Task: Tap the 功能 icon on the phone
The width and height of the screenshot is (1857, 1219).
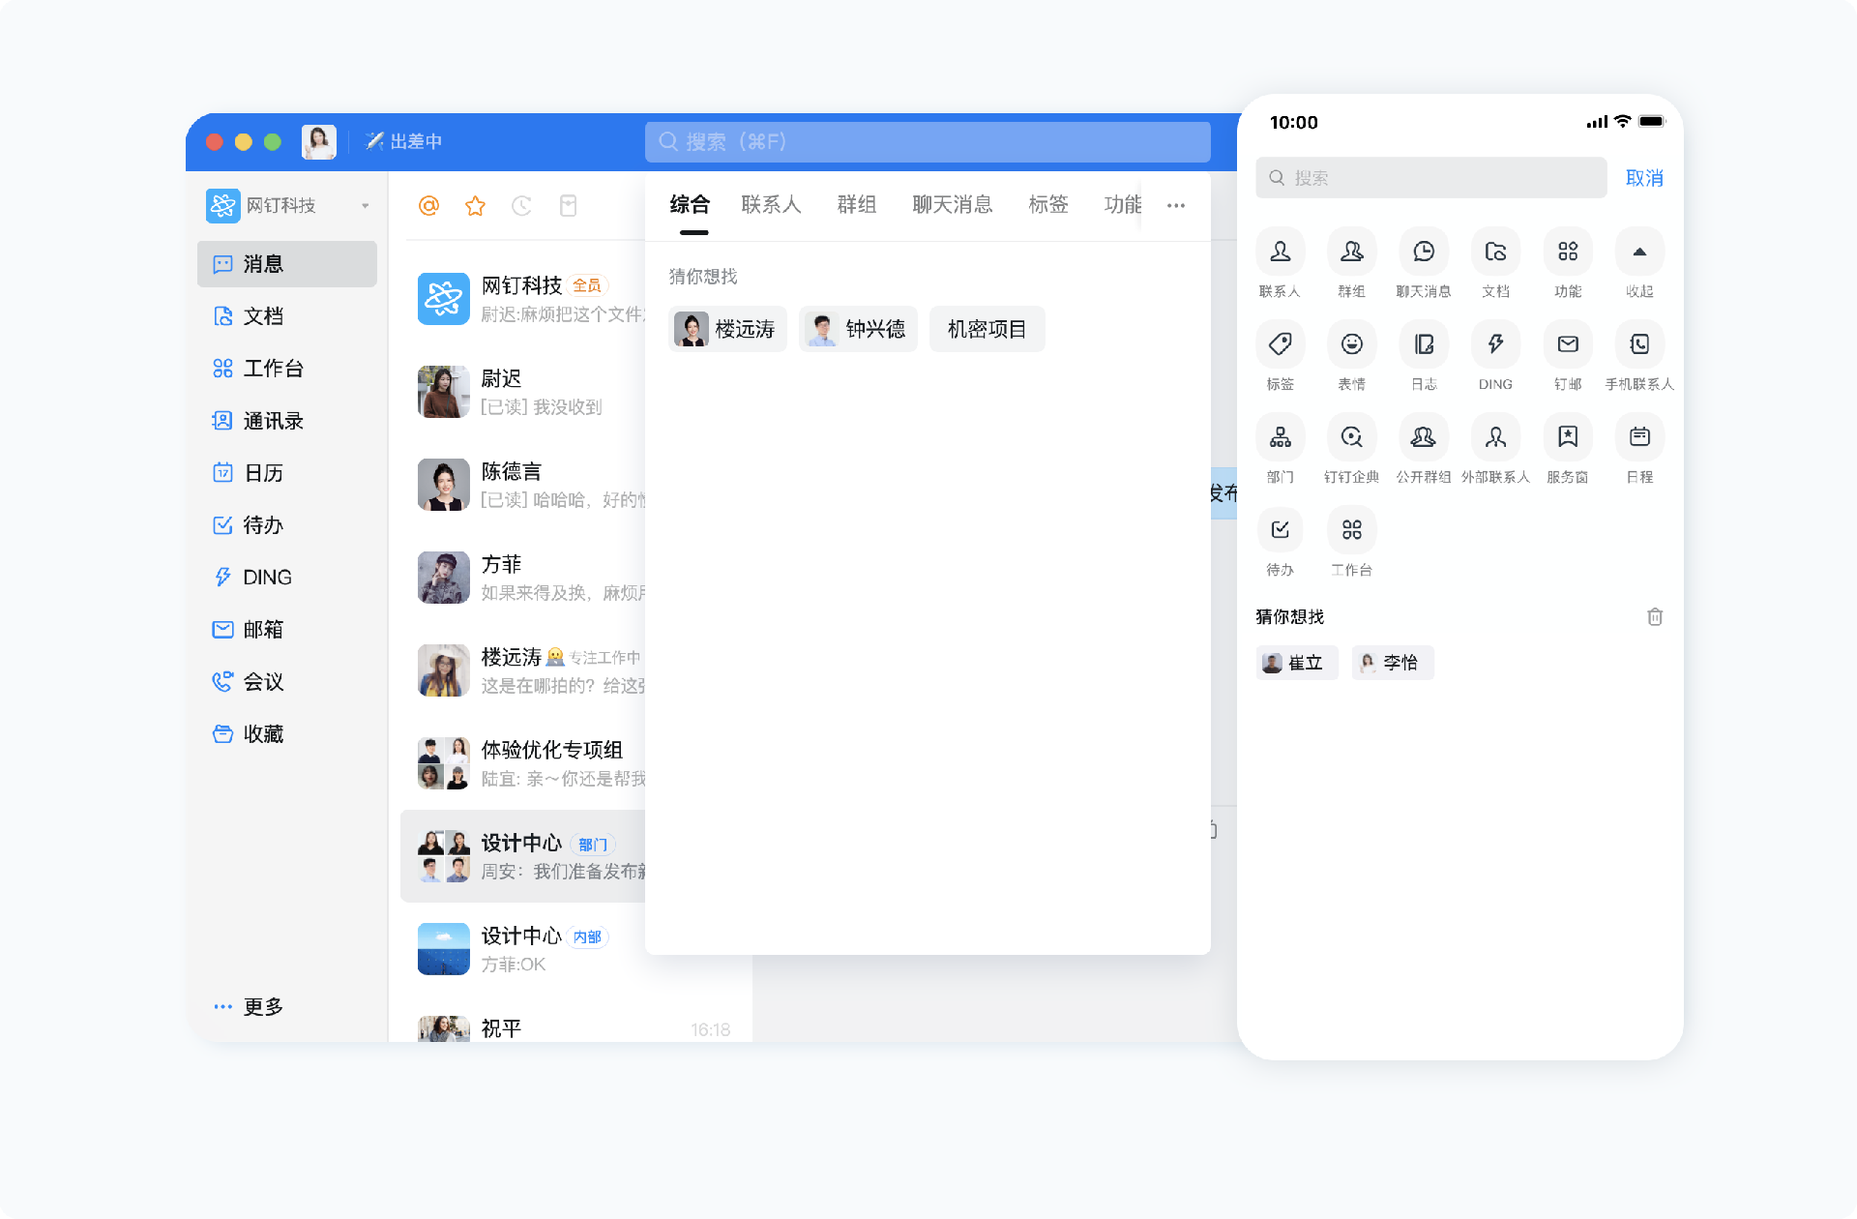Action: (1568, 252)
